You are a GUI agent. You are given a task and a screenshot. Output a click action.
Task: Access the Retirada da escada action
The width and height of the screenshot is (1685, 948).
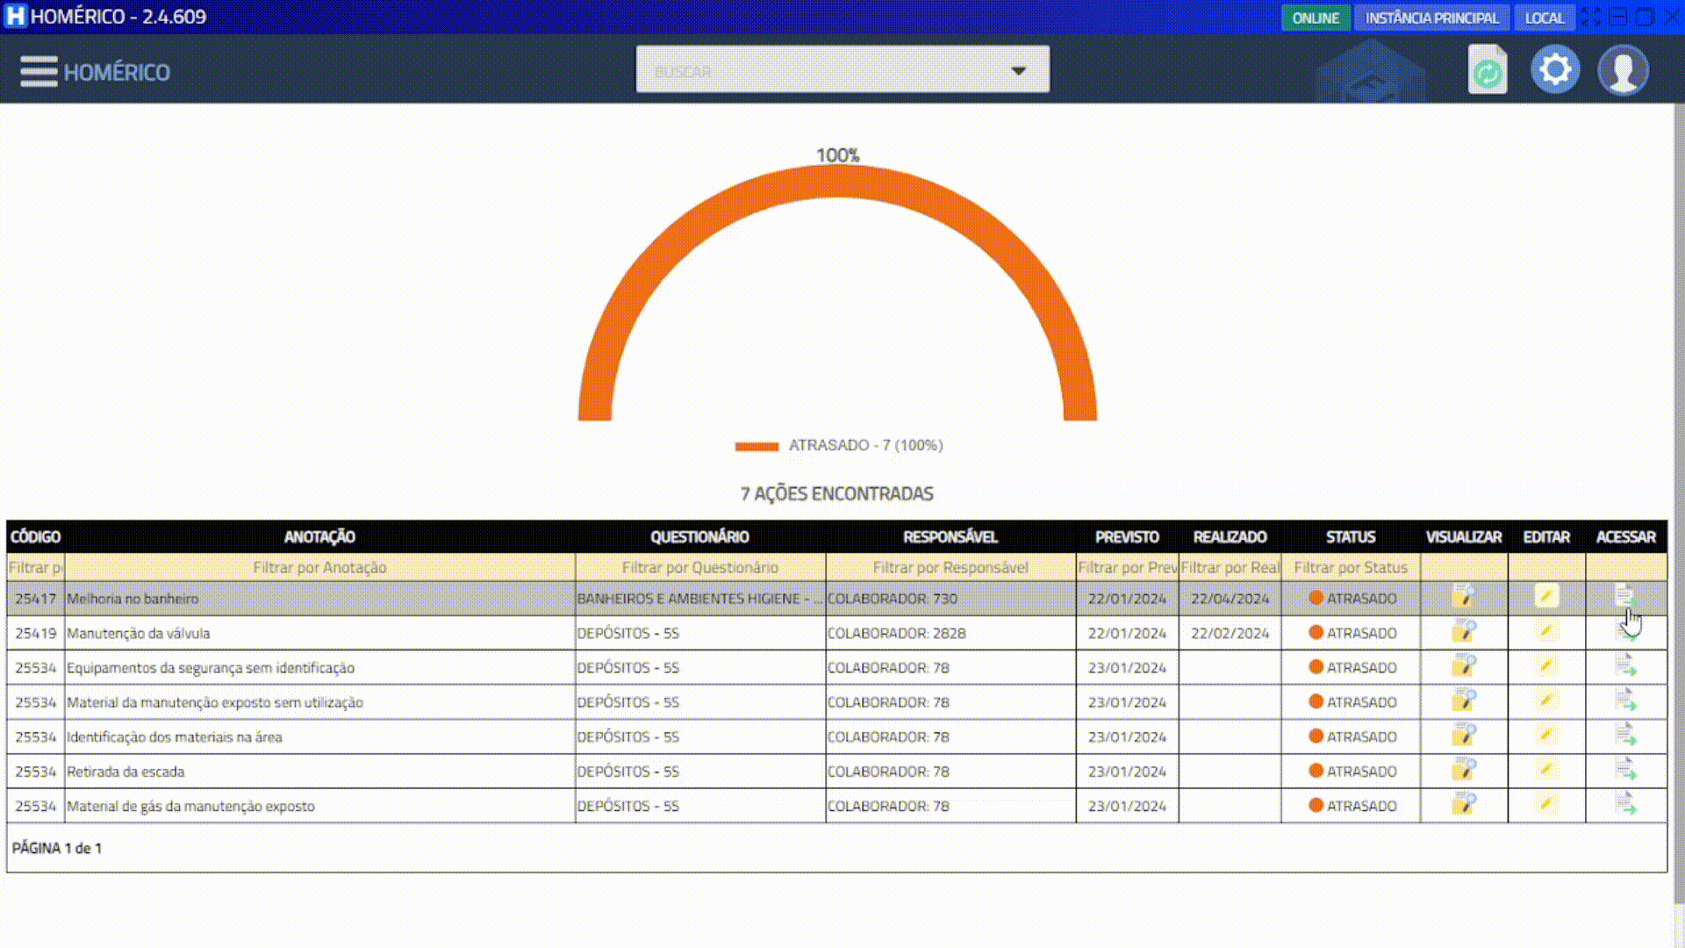(1625, 771)
